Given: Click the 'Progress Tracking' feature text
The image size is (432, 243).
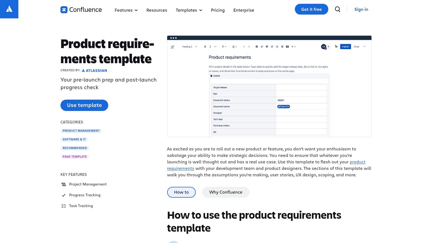Looking at the screenshot, I should [x=85, y=195].
